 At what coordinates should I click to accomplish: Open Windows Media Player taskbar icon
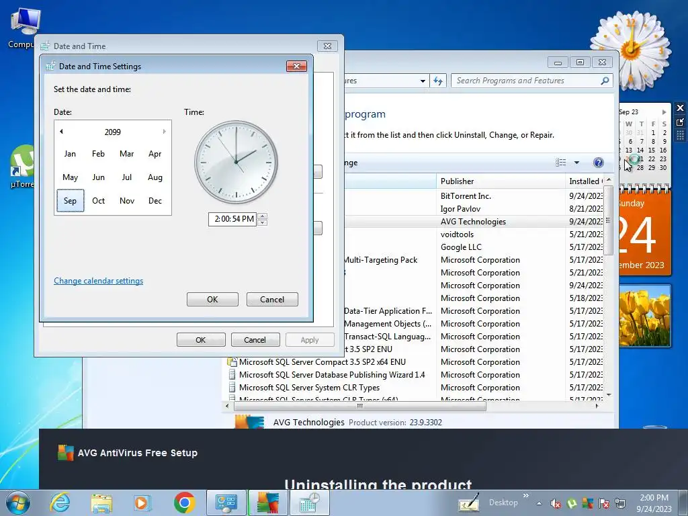coord(142,503)
